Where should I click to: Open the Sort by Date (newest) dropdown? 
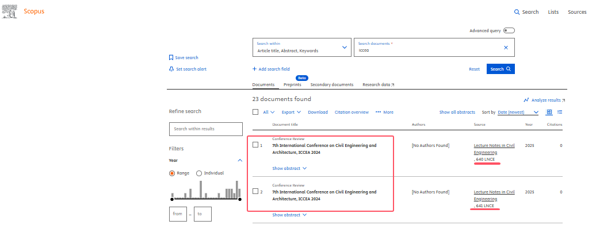pyautogui.click(x=518, y=113)
